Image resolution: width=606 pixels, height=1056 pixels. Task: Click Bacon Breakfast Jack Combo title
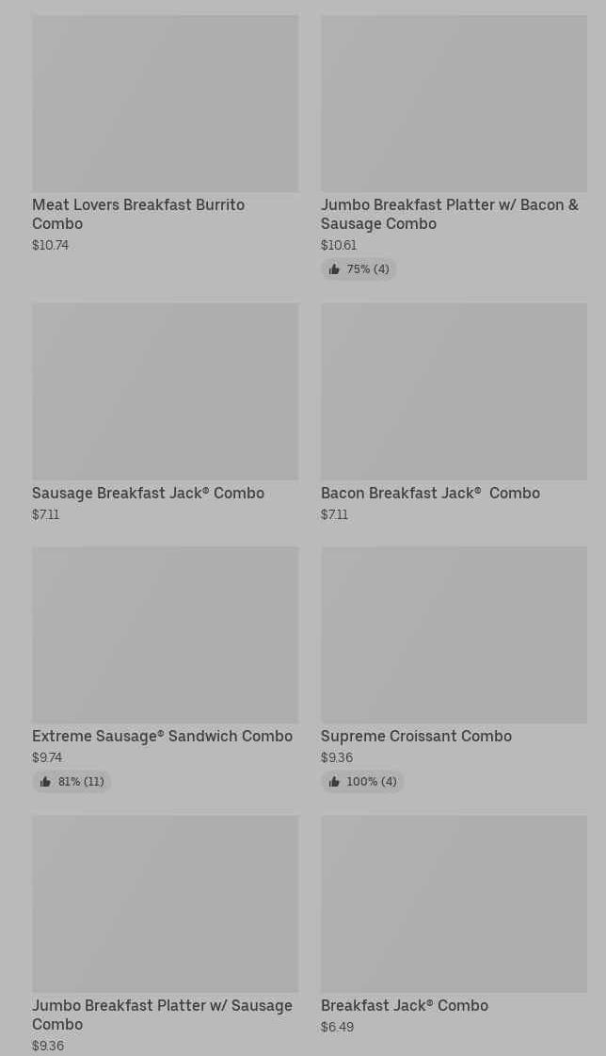tap(430, 493)
